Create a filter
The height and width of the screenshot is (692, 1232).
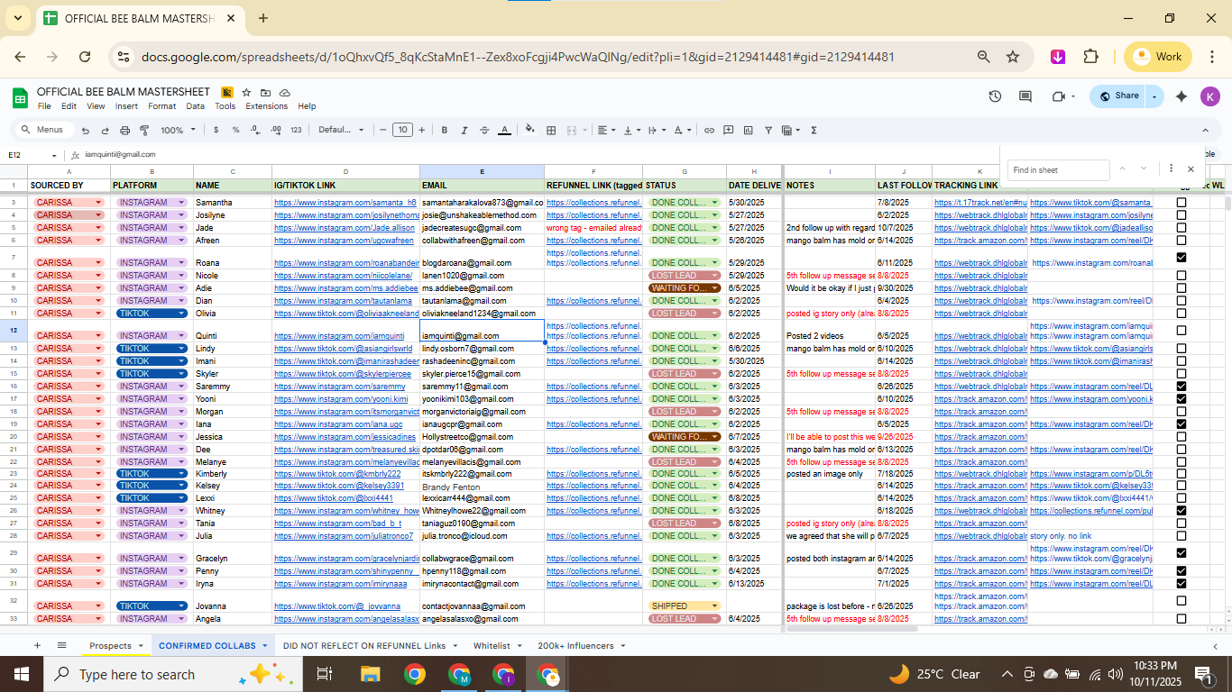tap(768, 130)
